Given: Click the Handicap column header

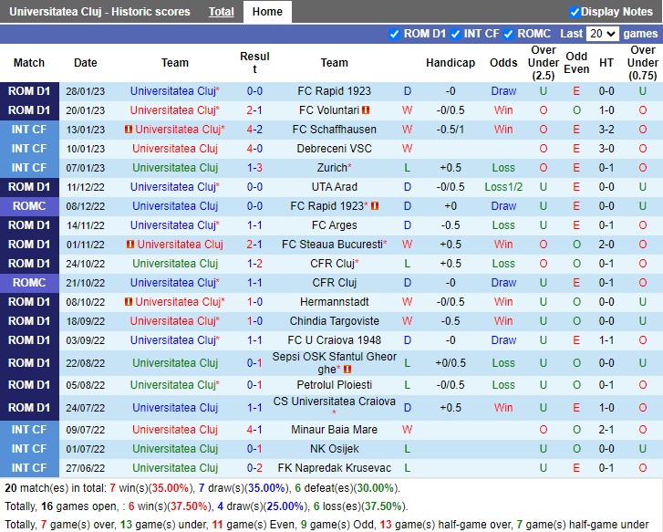Looking at the screenshot, I should pyautogui.click(x=450, y=63).
